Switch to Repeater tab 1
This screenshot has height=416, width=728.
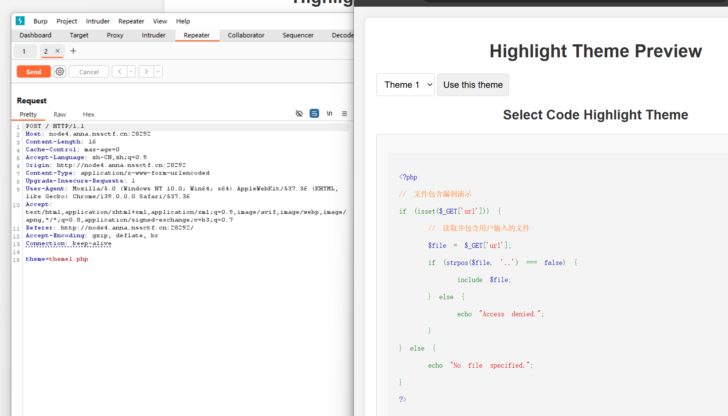click(x=24, y=51)
